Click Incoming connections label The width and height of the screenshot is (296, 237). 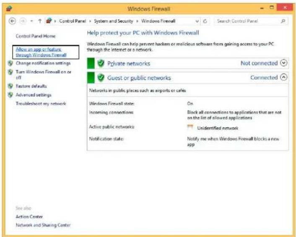coord(111,112)
